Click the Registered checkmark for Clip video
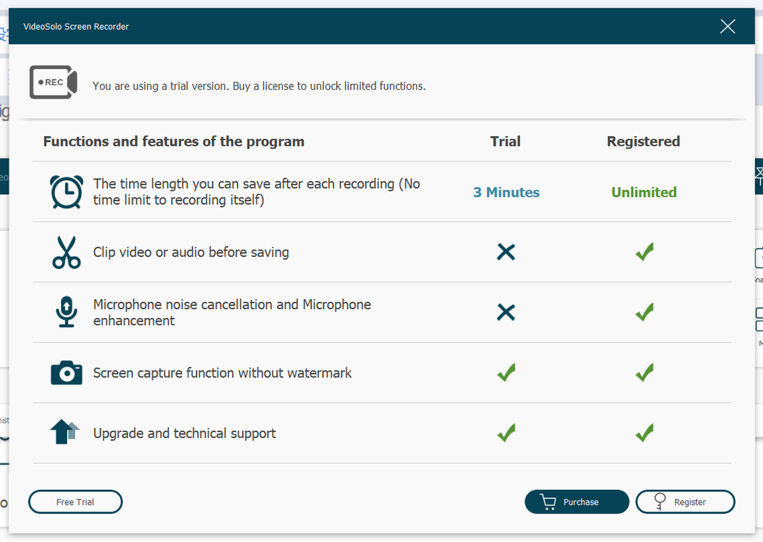This screenshot has height=542, width=763. coord(645,252)
